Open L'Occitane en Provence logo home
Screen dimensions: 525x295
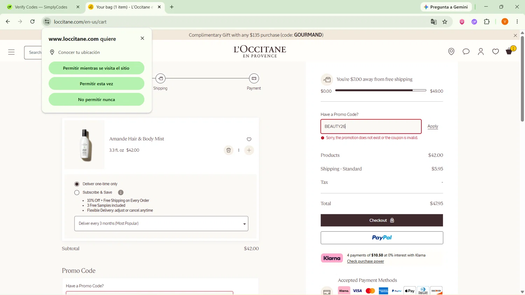(260, 52)
